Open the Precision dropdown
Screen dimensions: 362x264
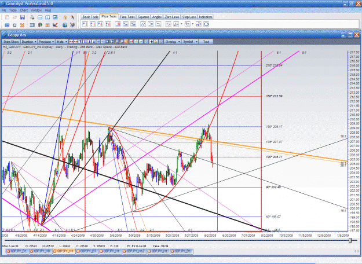click(46, 42)
